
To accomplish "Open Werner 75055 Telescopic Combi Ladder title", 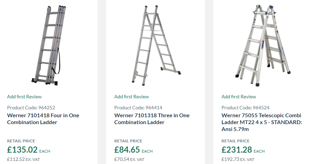I will coord(262,122).
